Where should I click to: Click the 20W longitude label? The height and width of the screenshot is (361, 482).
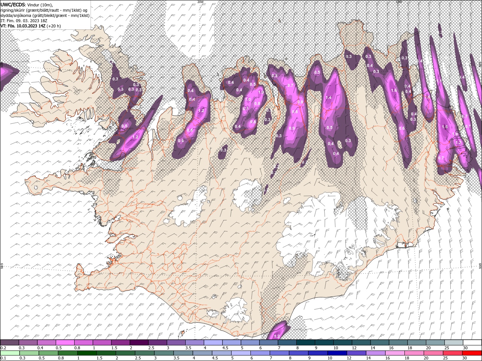click(200, 2)
